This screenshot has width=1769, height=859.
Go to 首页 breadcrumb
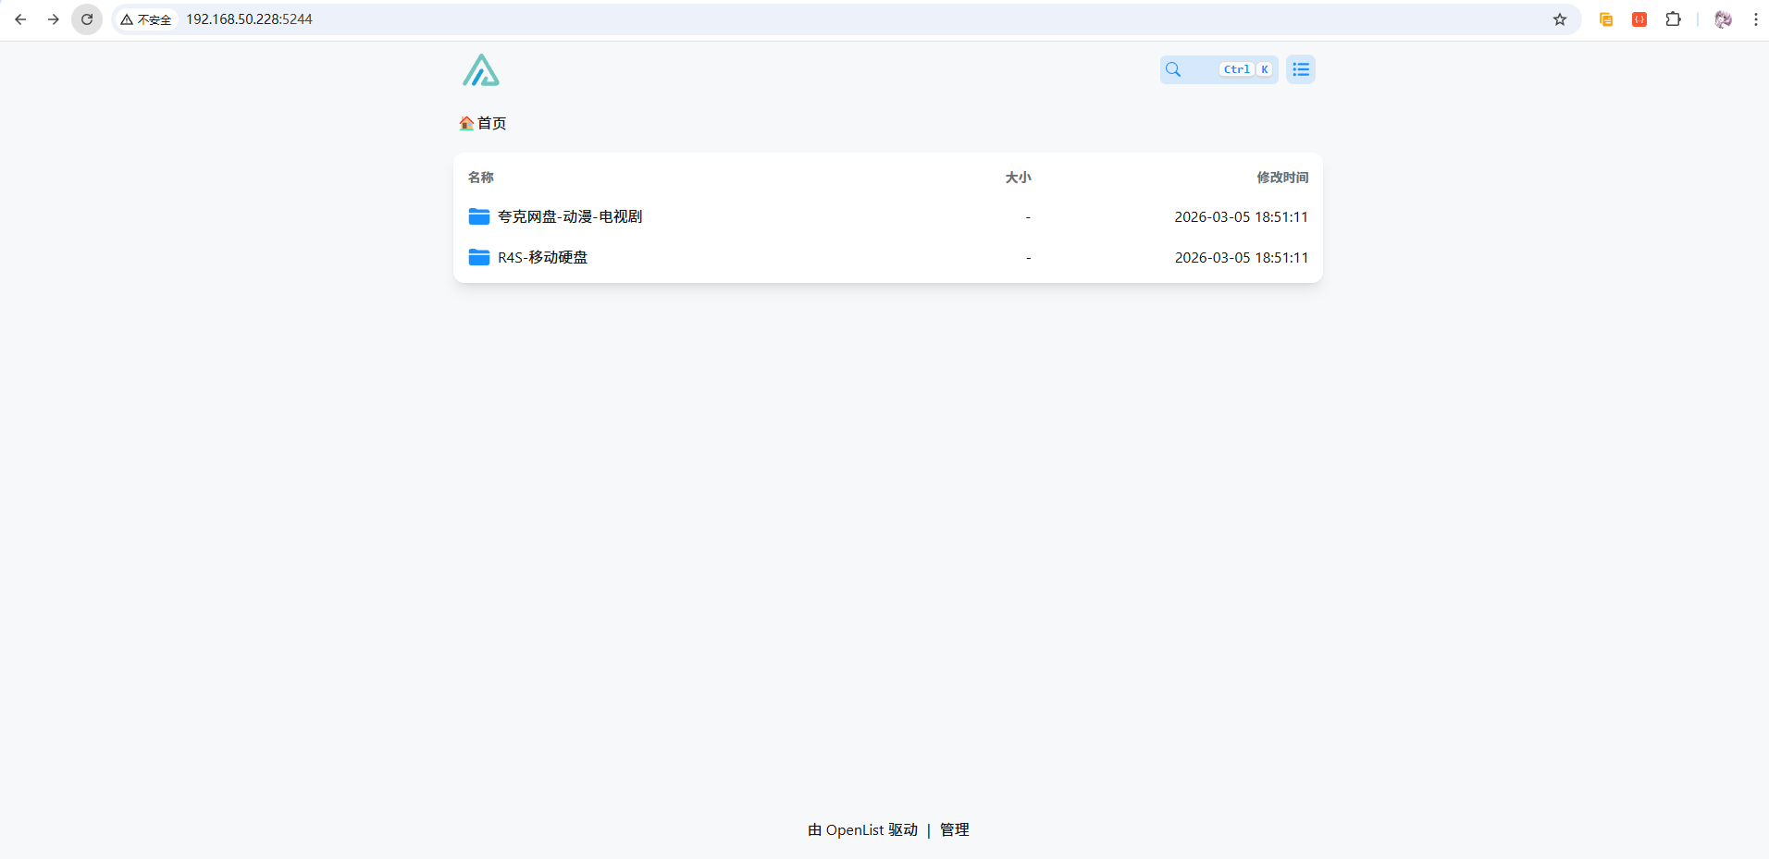coord(491,123)
